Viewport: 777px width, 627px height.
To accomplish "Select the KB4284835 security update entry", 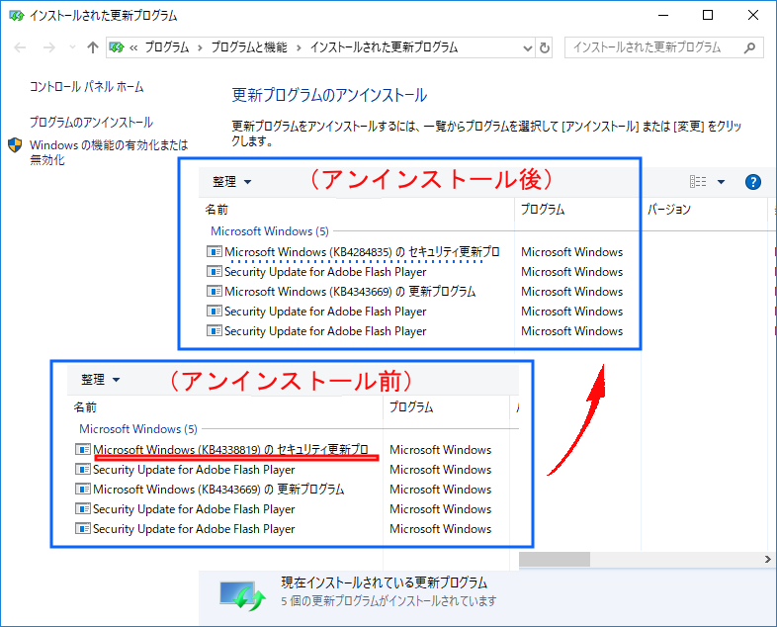I will (361, 252).
